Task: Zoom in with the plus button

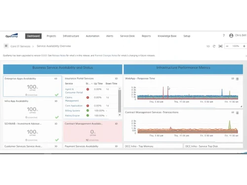Action: (244, 46)
